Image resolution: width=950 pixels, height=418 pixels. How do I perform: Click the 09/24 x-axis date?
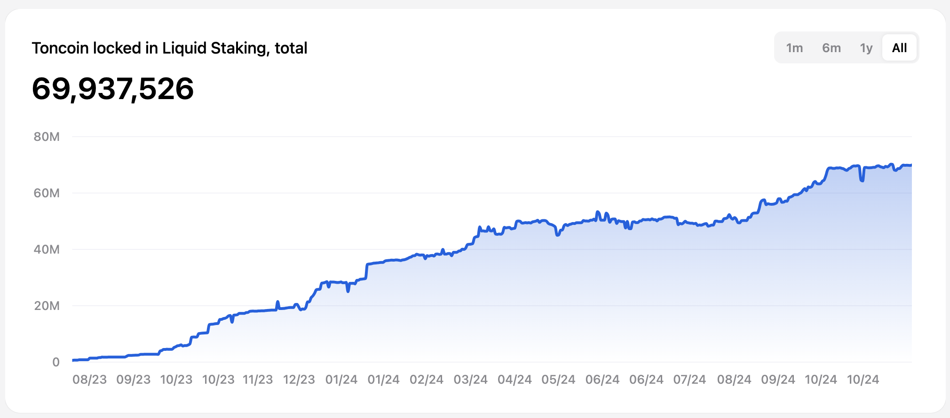[778, 379]
